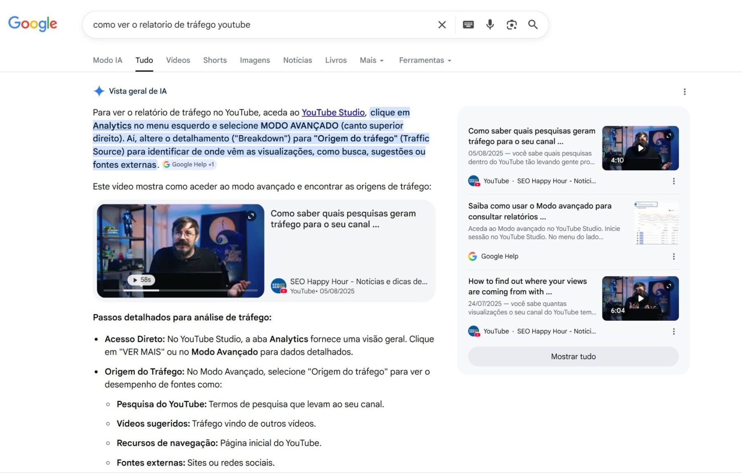Image resolution: width=742 pixels, height=473 pixels.
Task: Open the Google Help article thumbnail
Action: point(656,223)
